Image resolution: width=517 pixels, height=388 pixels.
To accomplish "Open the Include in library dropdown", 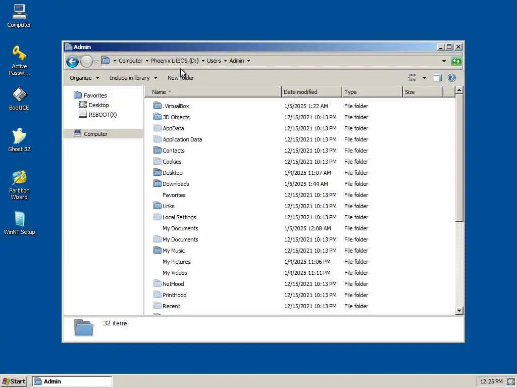I will [133, 78].
